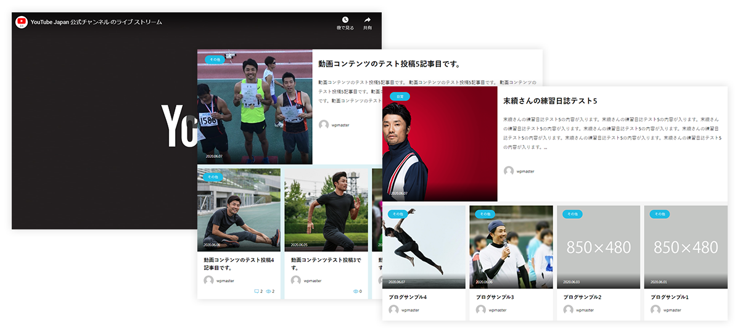Open the microphone speaker thumbnail of ブログサンプル3
Screen dimensions: 740x333
[x=511, y=247]
